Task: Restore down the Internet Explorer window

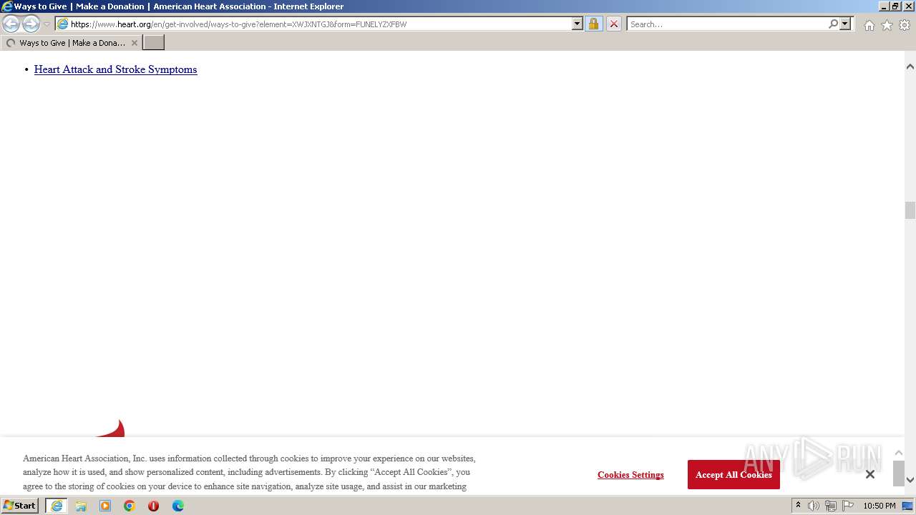Action: tap(895, 6)
